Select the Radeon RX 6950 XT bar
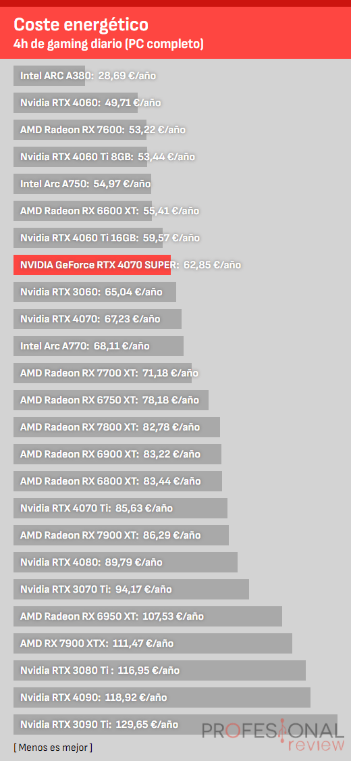This screenshot has height=761, width=351. point(148,616)
